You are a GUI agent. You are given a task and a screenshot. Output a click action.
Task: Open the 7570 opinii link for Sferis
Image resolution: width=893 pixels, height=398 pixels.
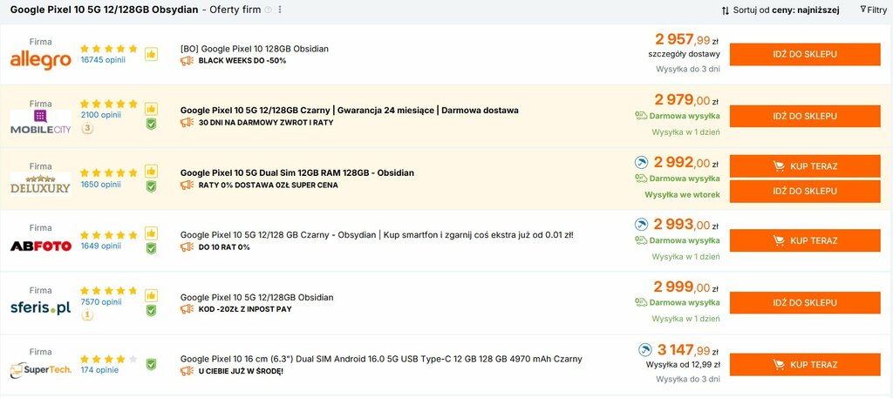coord(100,302)
